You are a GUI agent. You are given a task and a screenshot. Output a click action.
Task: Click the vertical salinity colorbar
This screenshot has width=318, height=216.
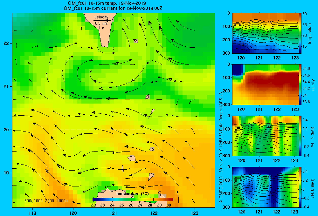(300, 84)
